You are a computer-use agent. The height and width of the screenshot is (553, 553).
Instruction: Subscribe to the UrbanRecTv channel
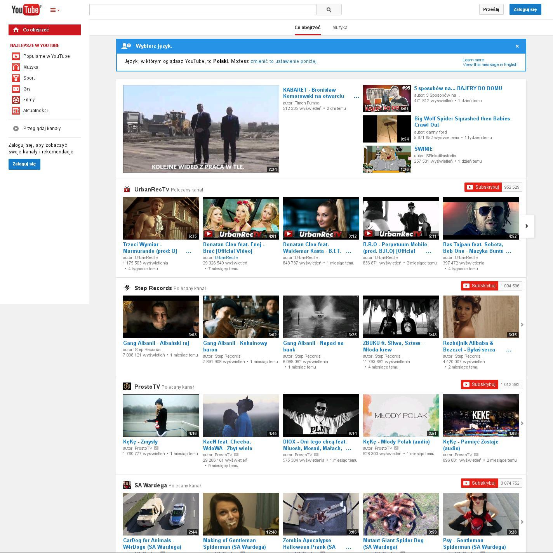[x=483, y=187]
